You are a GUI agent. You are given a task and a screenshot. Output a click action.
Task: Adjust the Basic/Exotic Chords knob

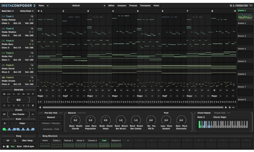click(x=75, y=120)
